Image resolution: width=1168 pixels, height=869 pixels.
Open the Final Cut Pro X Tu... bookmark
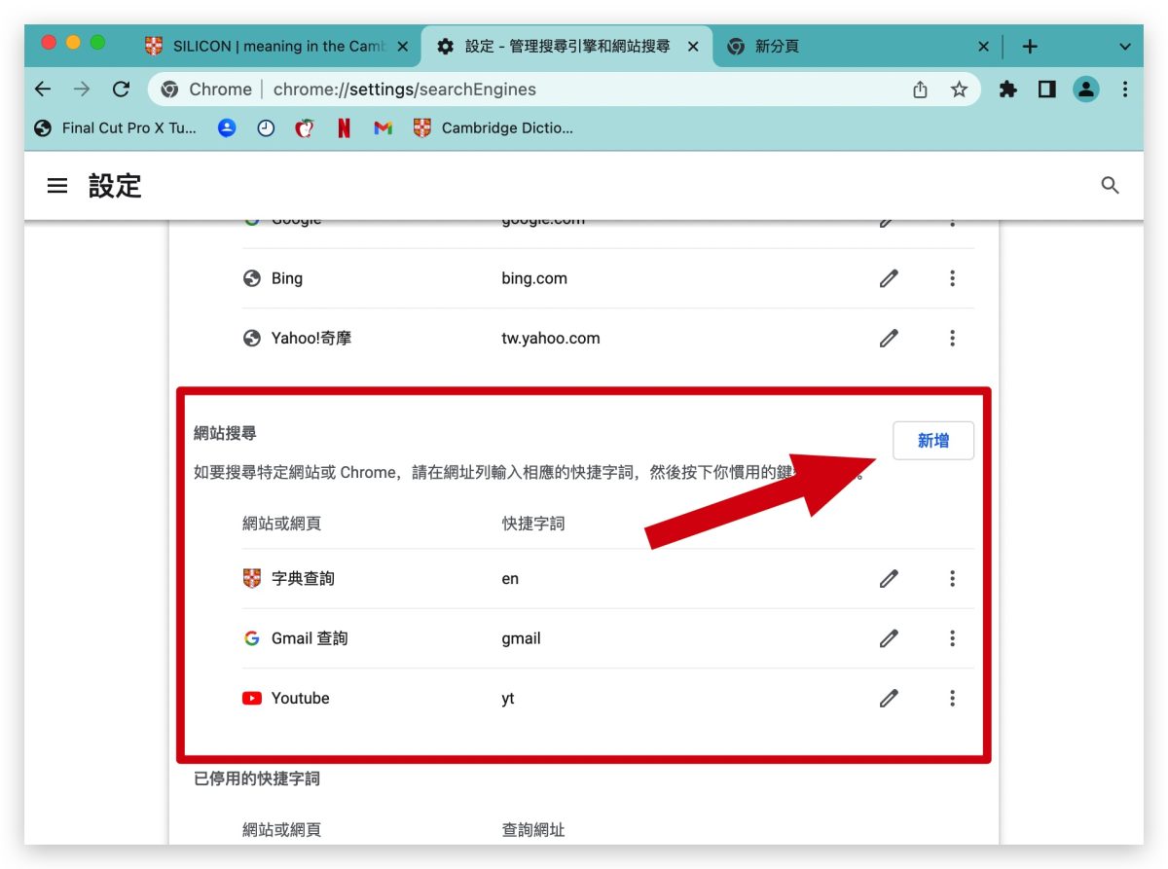tap(115, 127)
